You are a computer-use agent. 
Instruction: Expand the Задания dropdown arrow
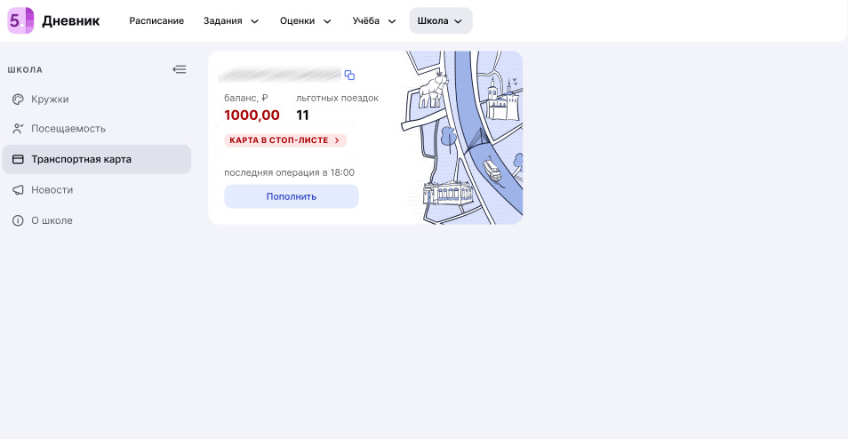pyautogui.click(x=255, y=21)
